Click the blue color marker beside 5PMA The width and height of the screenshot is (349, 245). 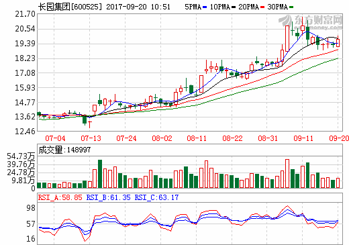point(205,7)
